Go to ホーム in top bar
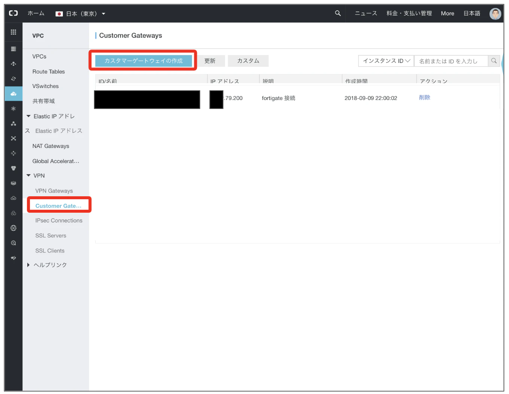 (x=36, y=13)
